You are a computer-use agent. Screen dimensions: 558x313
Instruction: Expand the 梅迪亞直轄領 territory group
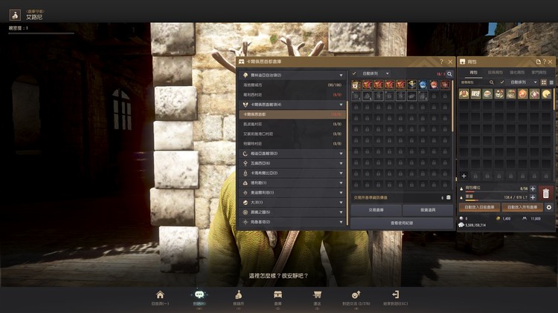341,154
